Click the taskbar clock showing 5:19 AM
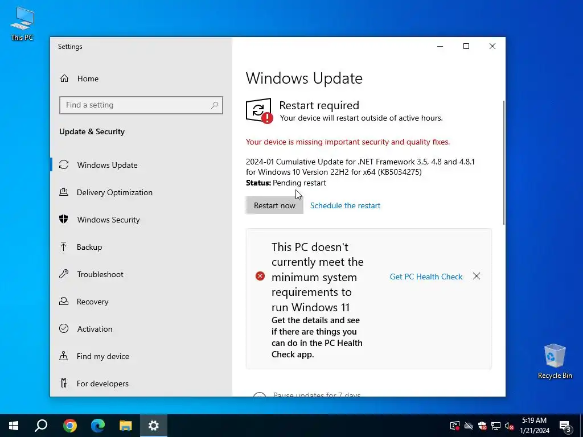The height and width of the screenshot is (437, 583). click(534, 426)
